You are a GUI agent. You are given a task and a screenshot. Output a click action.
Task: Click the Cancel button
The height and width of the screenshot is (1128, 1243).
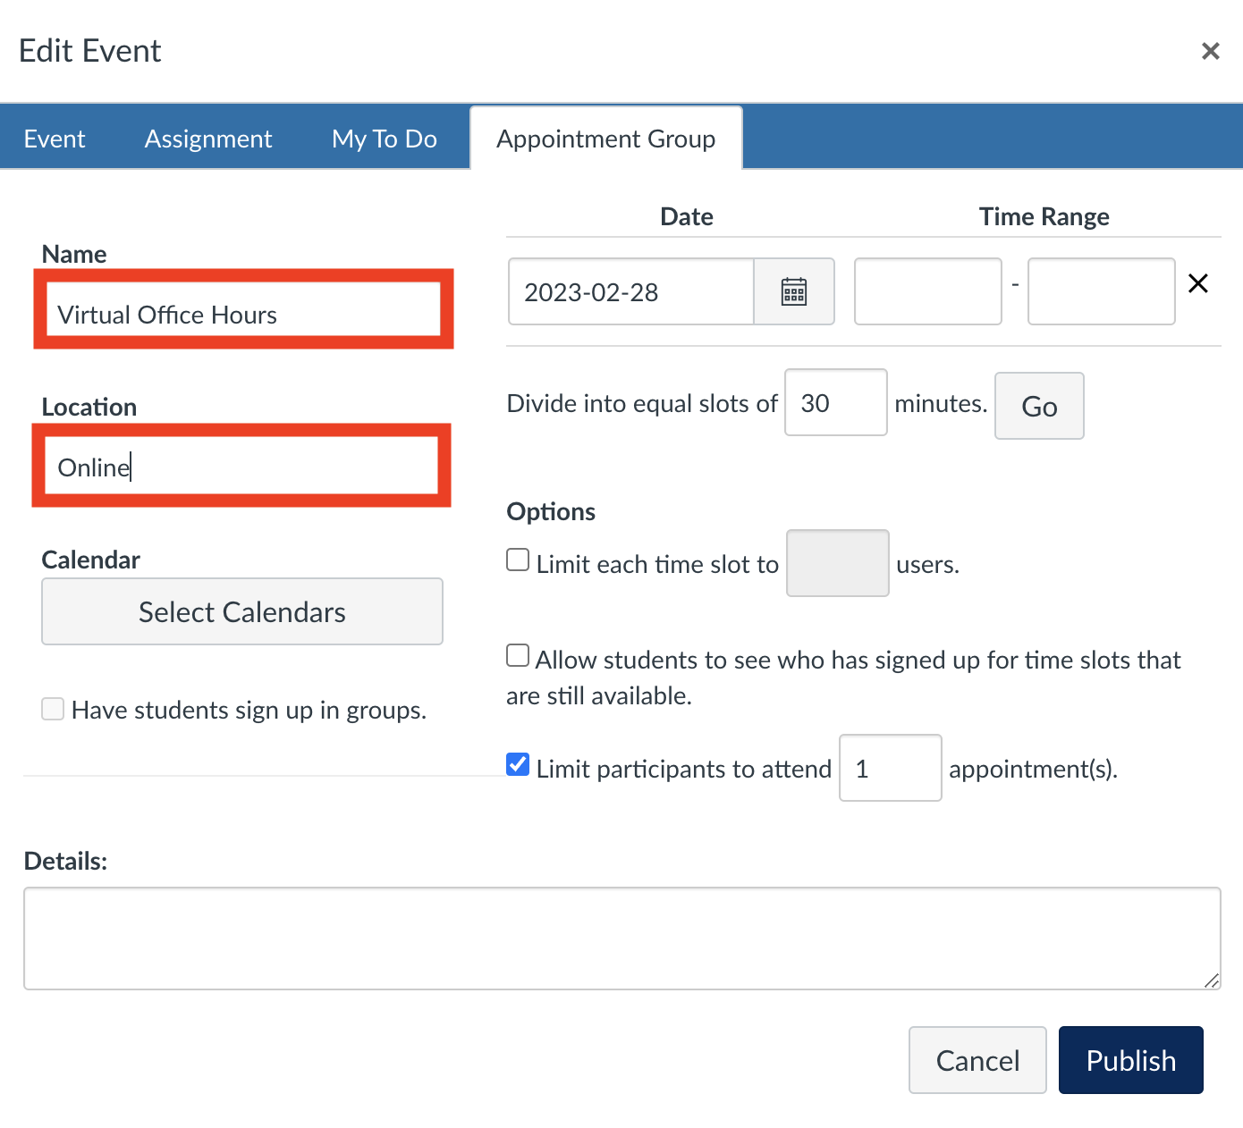(977, 1060)
